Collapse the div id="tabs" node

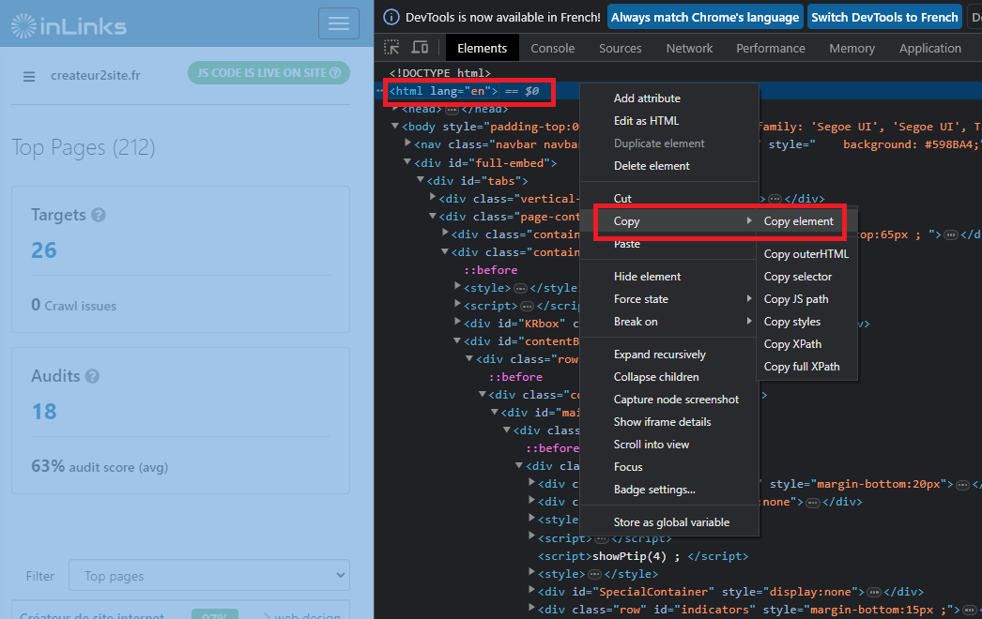[x=420, y=181]
